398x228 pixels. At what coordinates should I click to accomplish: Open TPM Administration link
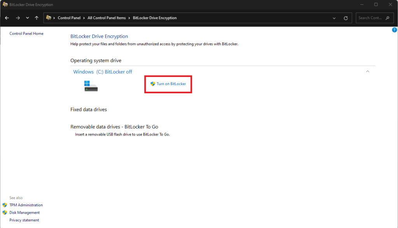pyautogui.click(x=26, y=205)
